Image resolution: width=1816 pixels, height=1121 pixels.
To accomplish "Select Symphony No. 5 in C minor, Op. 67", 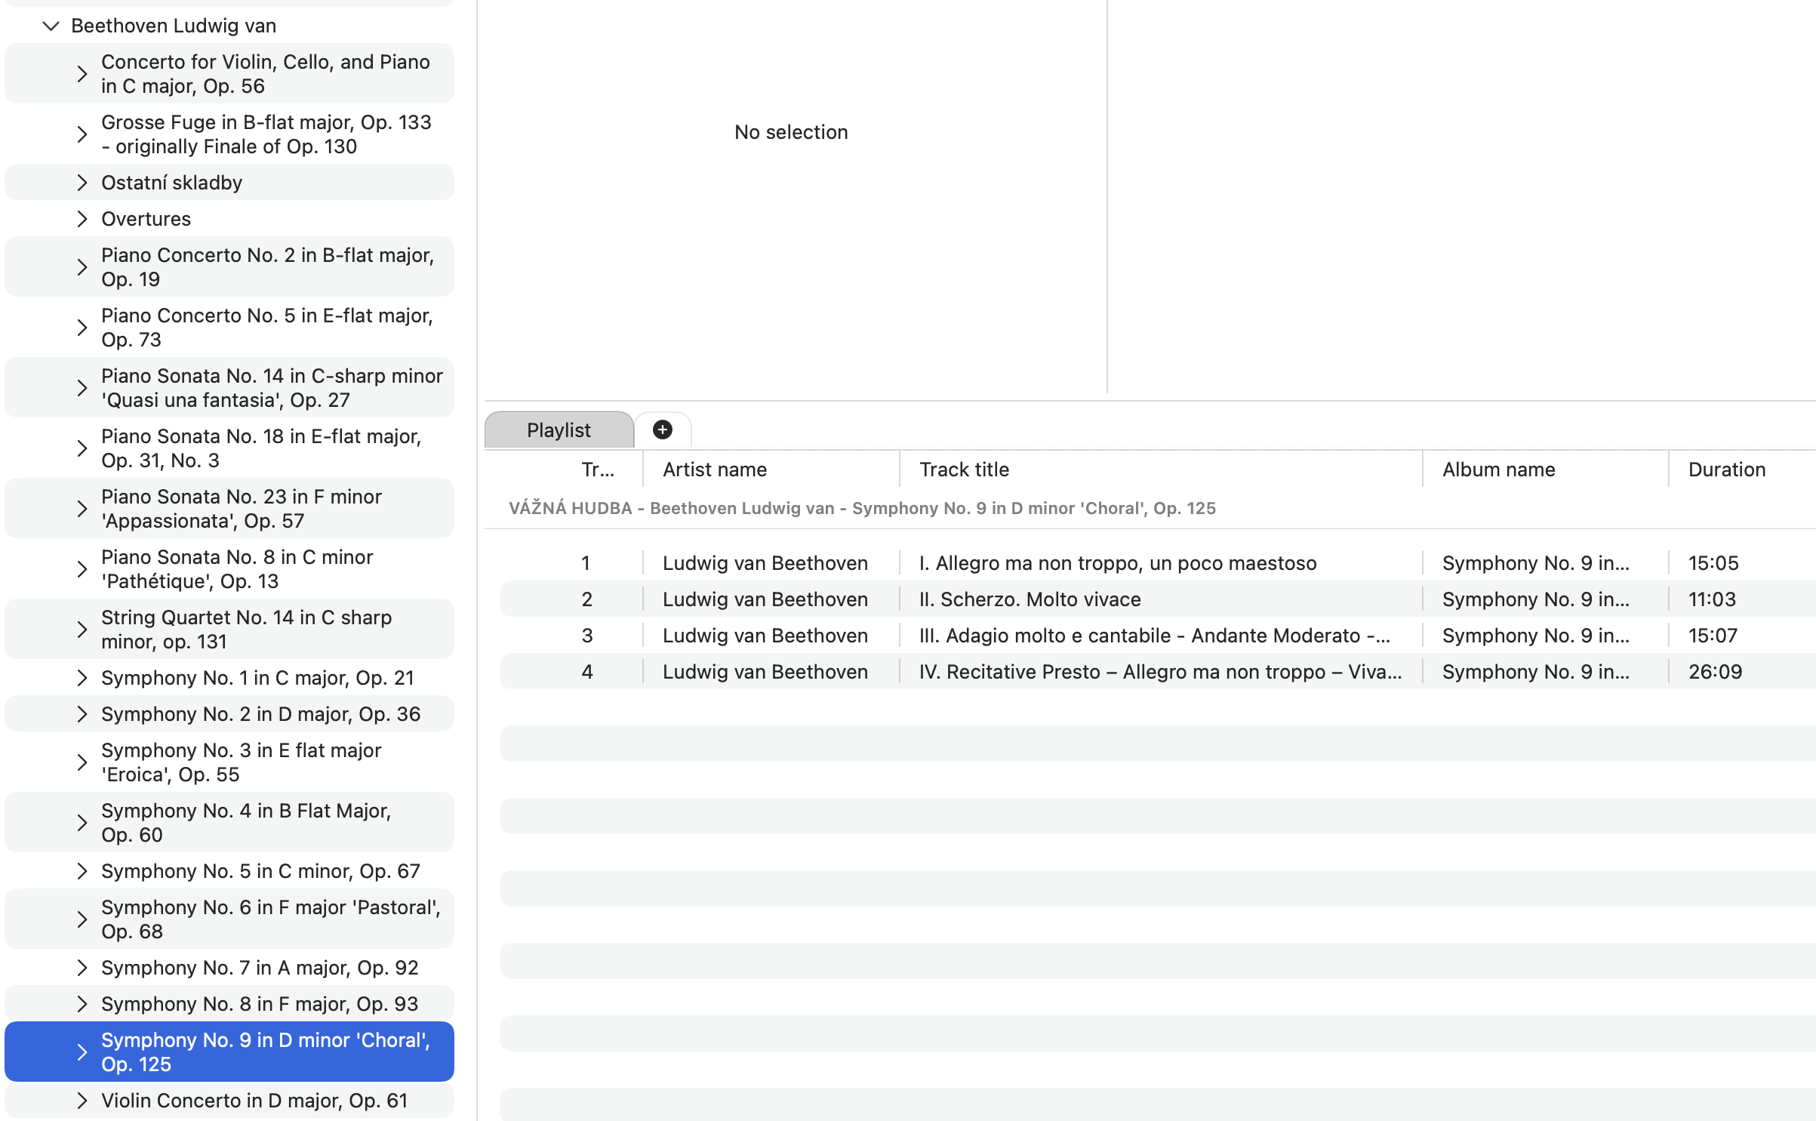I will pyautogui.click(x=260, y=871).
